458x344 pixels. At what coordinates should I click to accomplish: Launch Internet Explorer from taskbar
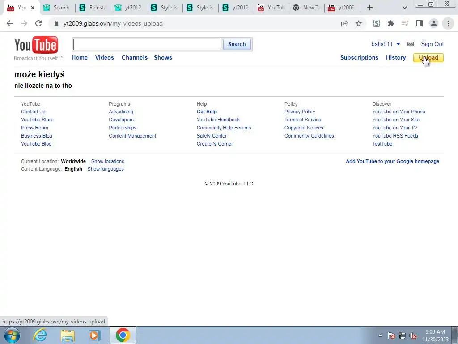click(40, 335)
